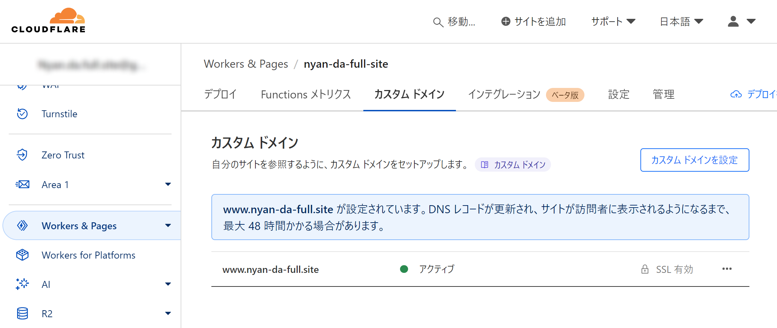Select the カスタム ドメイン tab
This screenshot has height=328, width=777.
coord(409,94)
